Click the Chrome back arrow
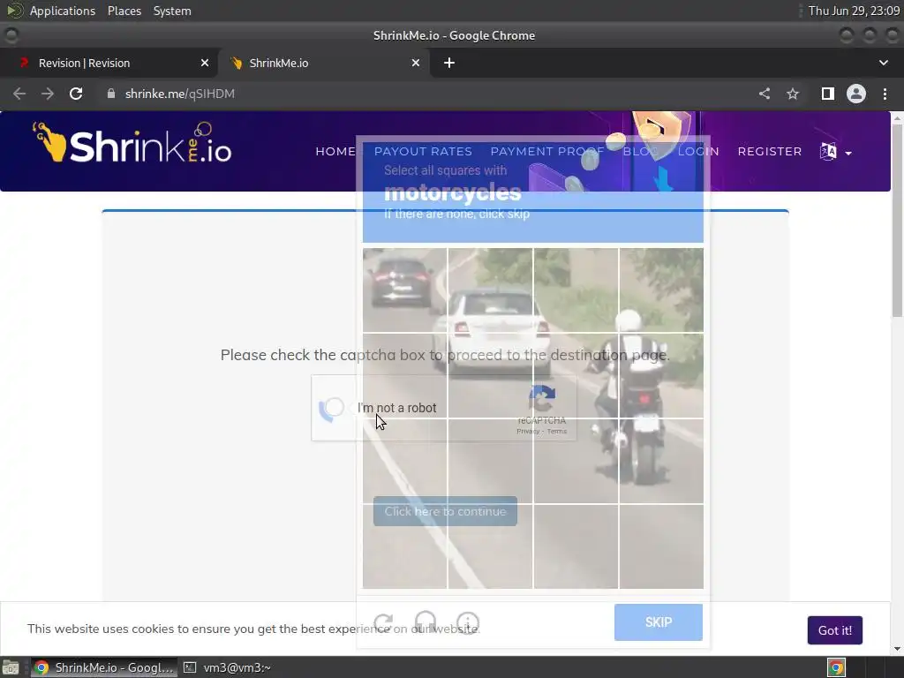The width and height of the screenshot is (904, 678). tap(19, 94)
